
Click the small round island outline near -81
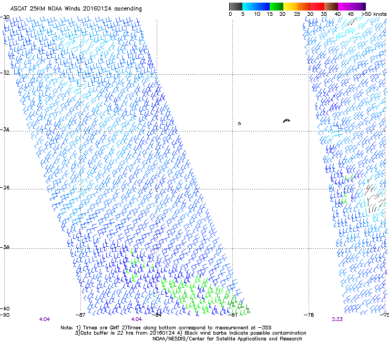(239, 124)
